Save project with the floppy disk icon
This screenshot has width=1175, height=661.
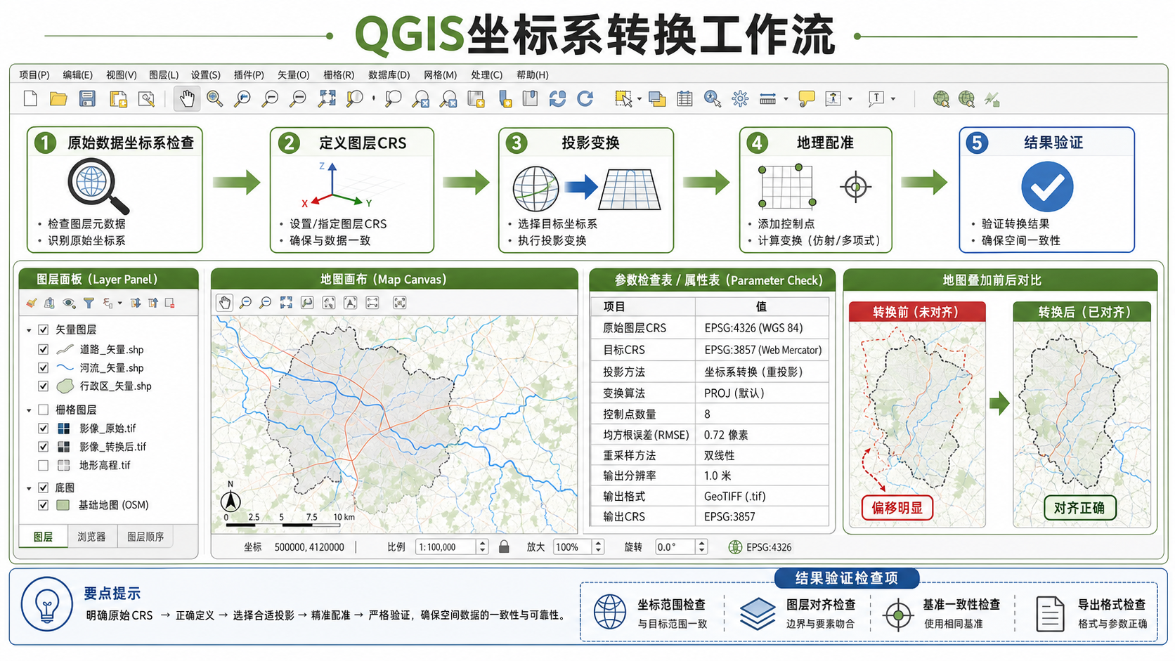point(87,98)
